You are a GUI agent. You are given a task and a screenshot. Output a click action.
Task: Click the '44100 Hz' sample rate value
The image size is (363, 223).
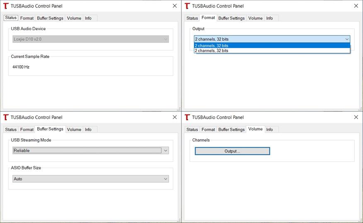click(x=21, y=67)
